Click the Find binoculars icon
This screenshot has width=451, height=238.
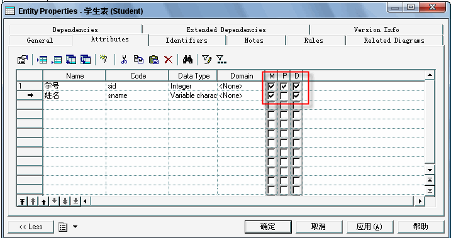coord(187,60)
